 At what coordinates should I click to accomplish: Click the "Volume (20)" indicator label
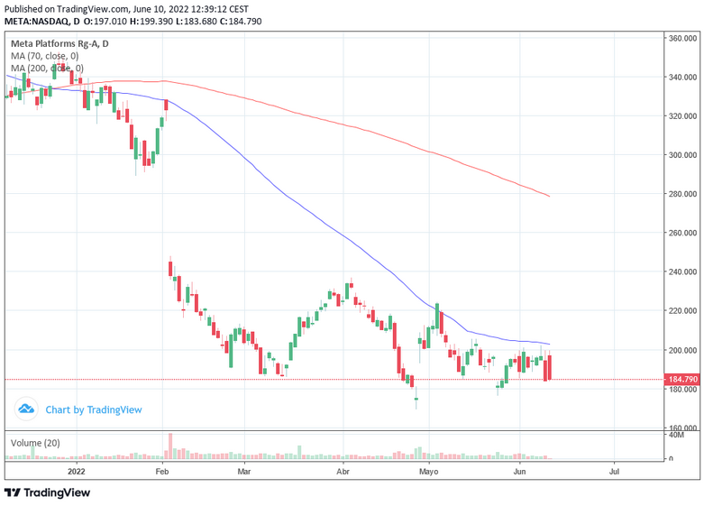[x=35, y=443]
